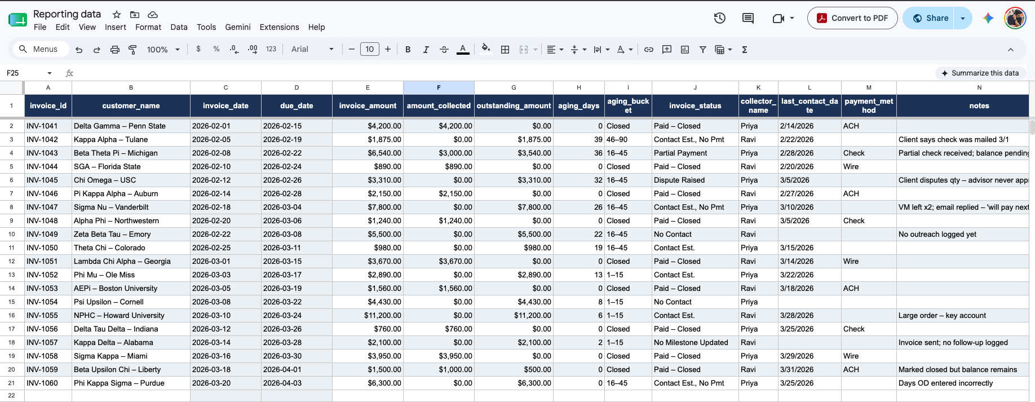Viewport: 1035px width, 402px height.
Task: Format as currency with dollar icon
Action: pos(198,49)
